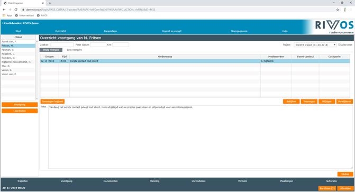
Task: Open Planning in bottom bar
Action: [154, 181]
